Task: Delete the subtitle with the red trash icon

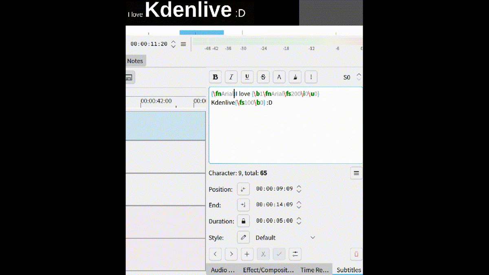Action: coord(356,254)
